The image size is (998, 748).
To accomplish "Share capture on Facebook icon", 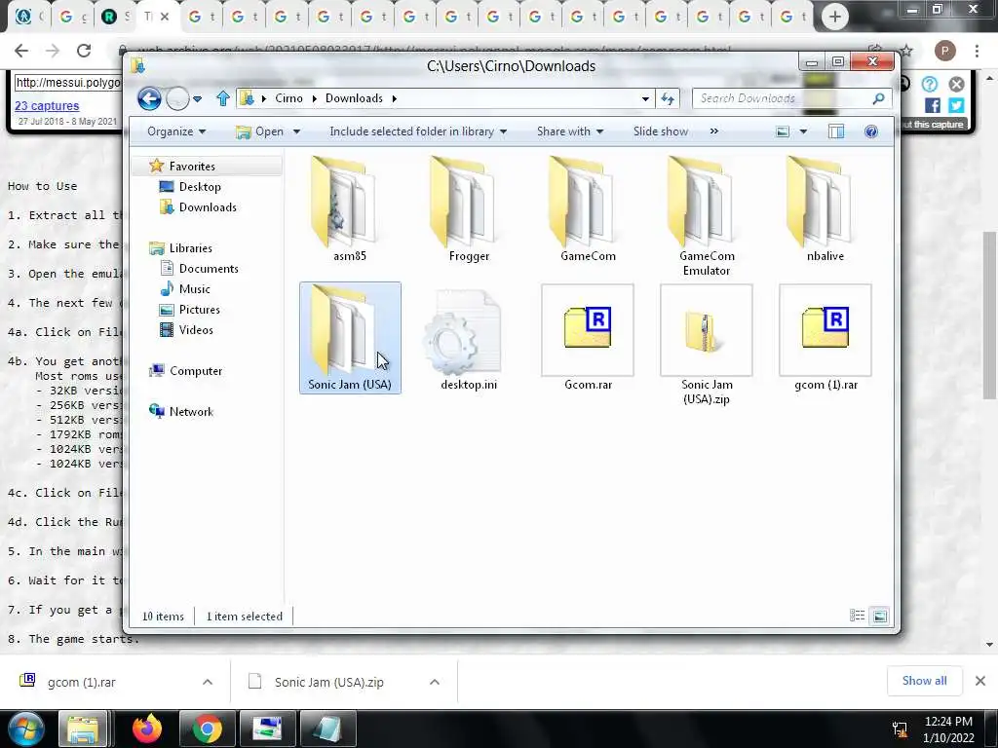I will [933, 105].
